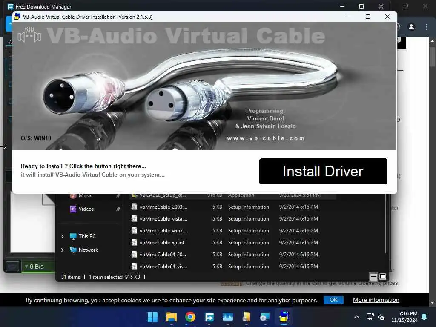Open the network status tray icon
436x327 pixels.
(x=370, y=317)
